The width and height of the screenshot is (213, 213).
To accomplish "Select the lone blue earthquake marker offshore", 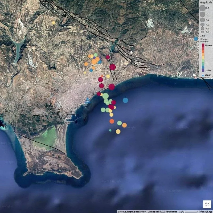I will pos(125,100).
